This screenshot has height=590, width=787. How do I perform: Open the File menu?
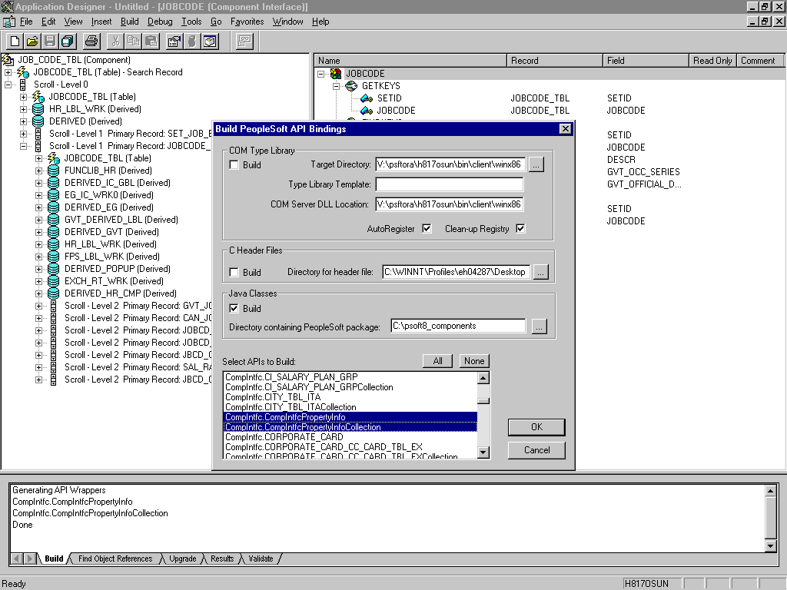tap(26, 22)
